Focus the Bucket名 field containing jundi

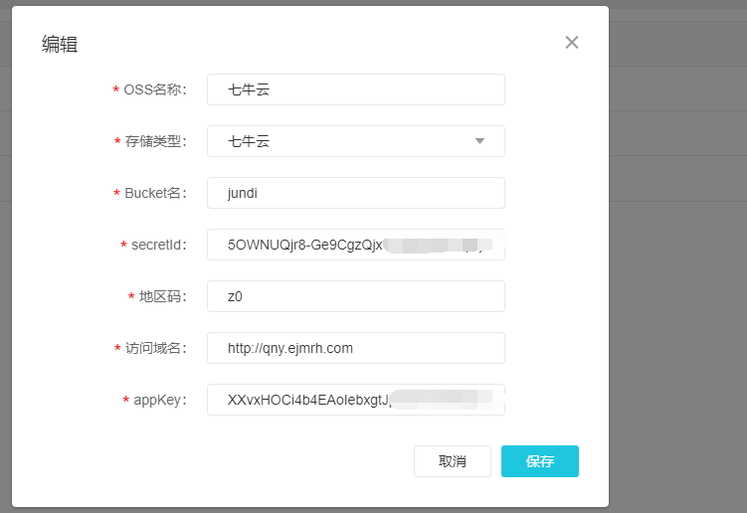click(x=355, y=193)
